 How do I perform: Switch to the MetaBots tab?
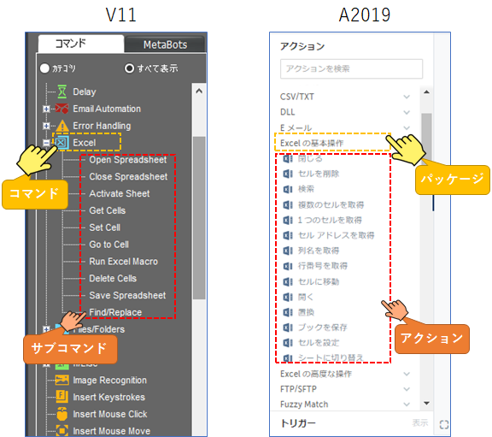(x=165, y=44)
